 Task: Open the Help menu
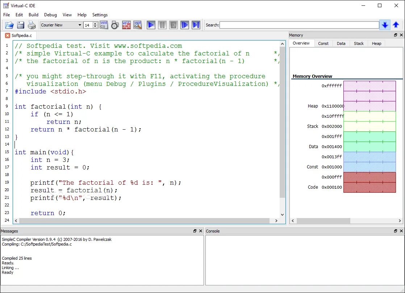pos(82,15)
